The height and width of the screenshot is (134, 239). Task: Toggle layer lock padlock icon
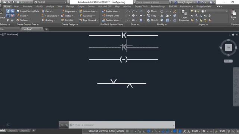(x=199, y=11)
